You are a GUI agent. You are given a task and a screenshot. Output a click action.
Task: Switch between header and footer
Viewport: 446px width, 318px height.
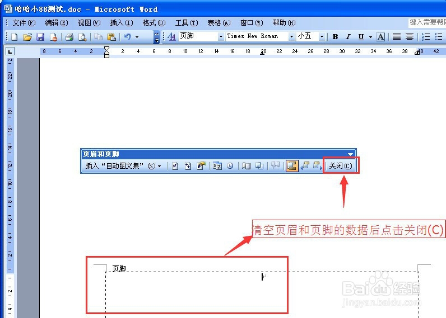click(292, 165)
